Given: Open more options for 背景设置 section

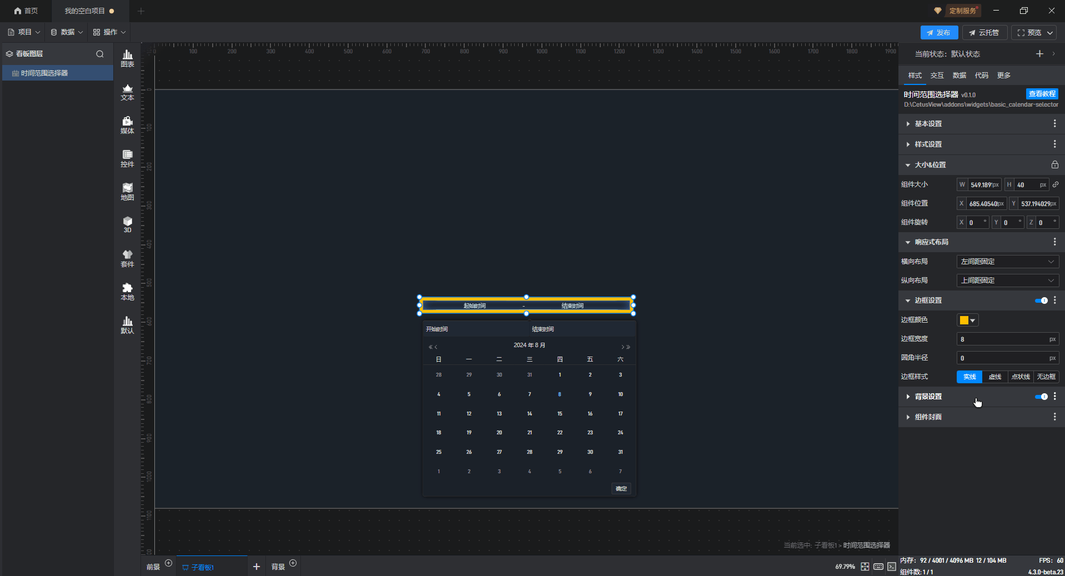Looking at the screenshot, I should [x=1054, y=396].
